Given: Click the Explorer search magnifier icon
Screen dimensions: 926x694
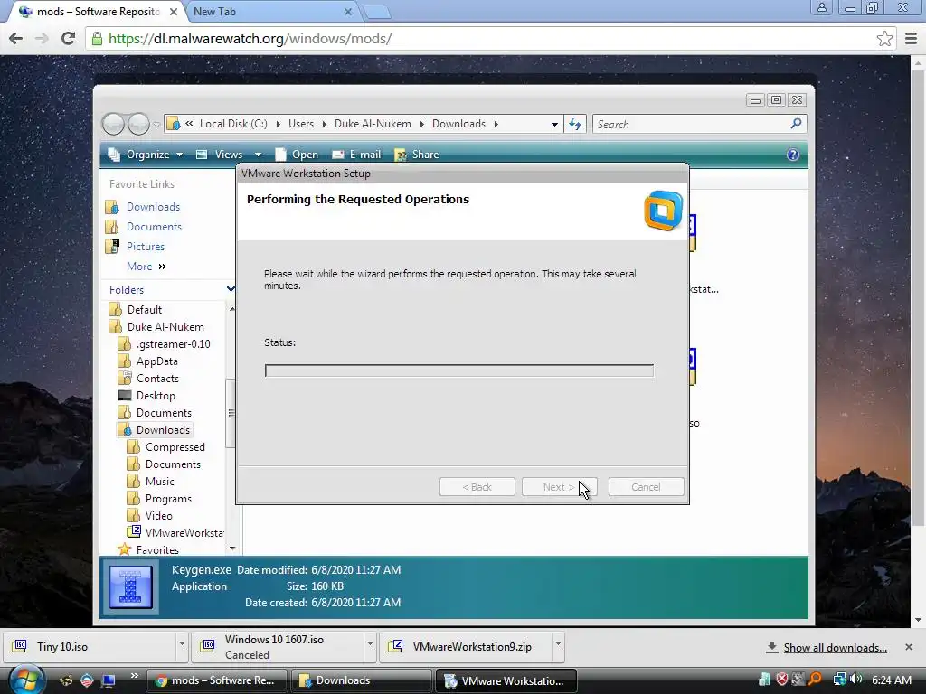Looking at the screenshot, I should [x=796, y=124].
